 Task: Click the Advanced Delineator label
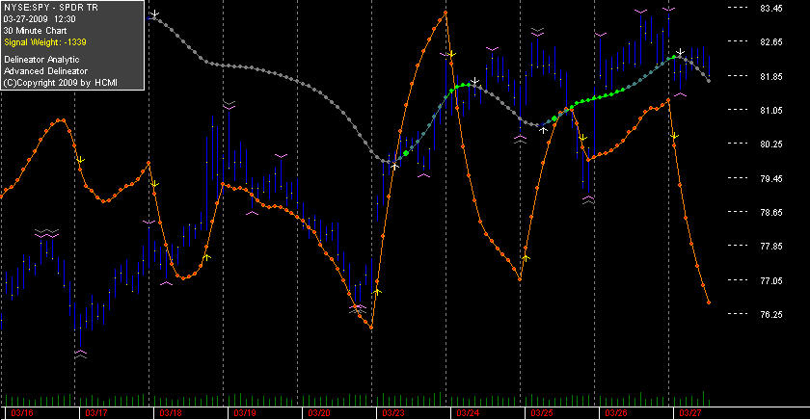pos(45,71)
